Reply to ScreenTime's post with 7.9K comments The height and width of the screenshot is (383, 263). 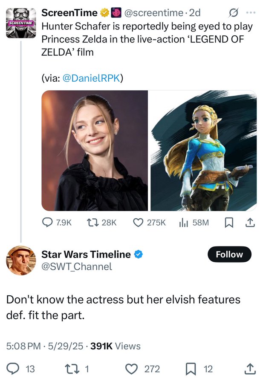[x=57, y=223]
